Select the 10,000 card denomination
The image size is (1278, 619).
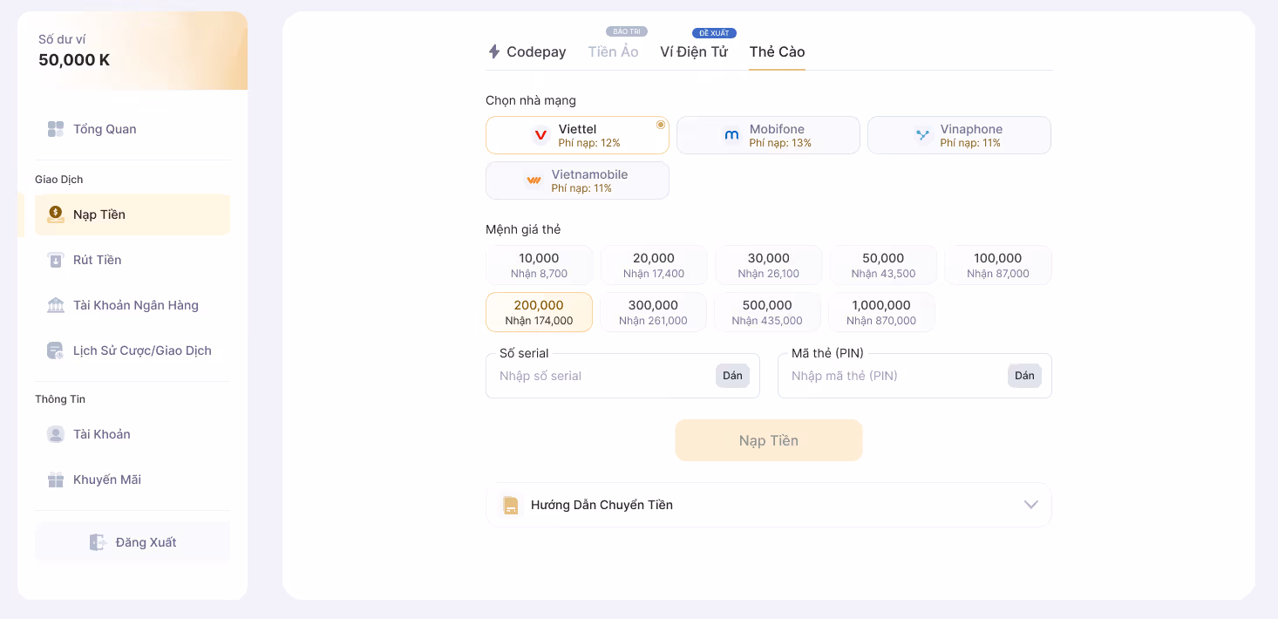point(539,265)
